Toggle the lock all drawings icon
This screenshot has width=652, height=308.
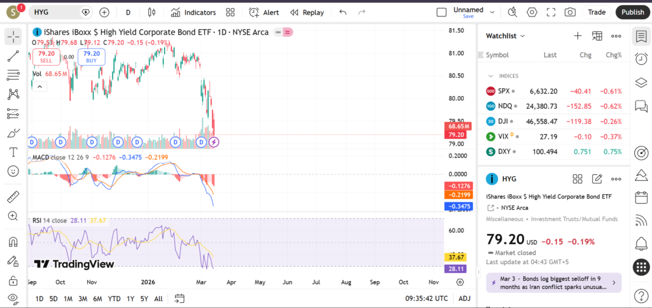tap(13, 280)
